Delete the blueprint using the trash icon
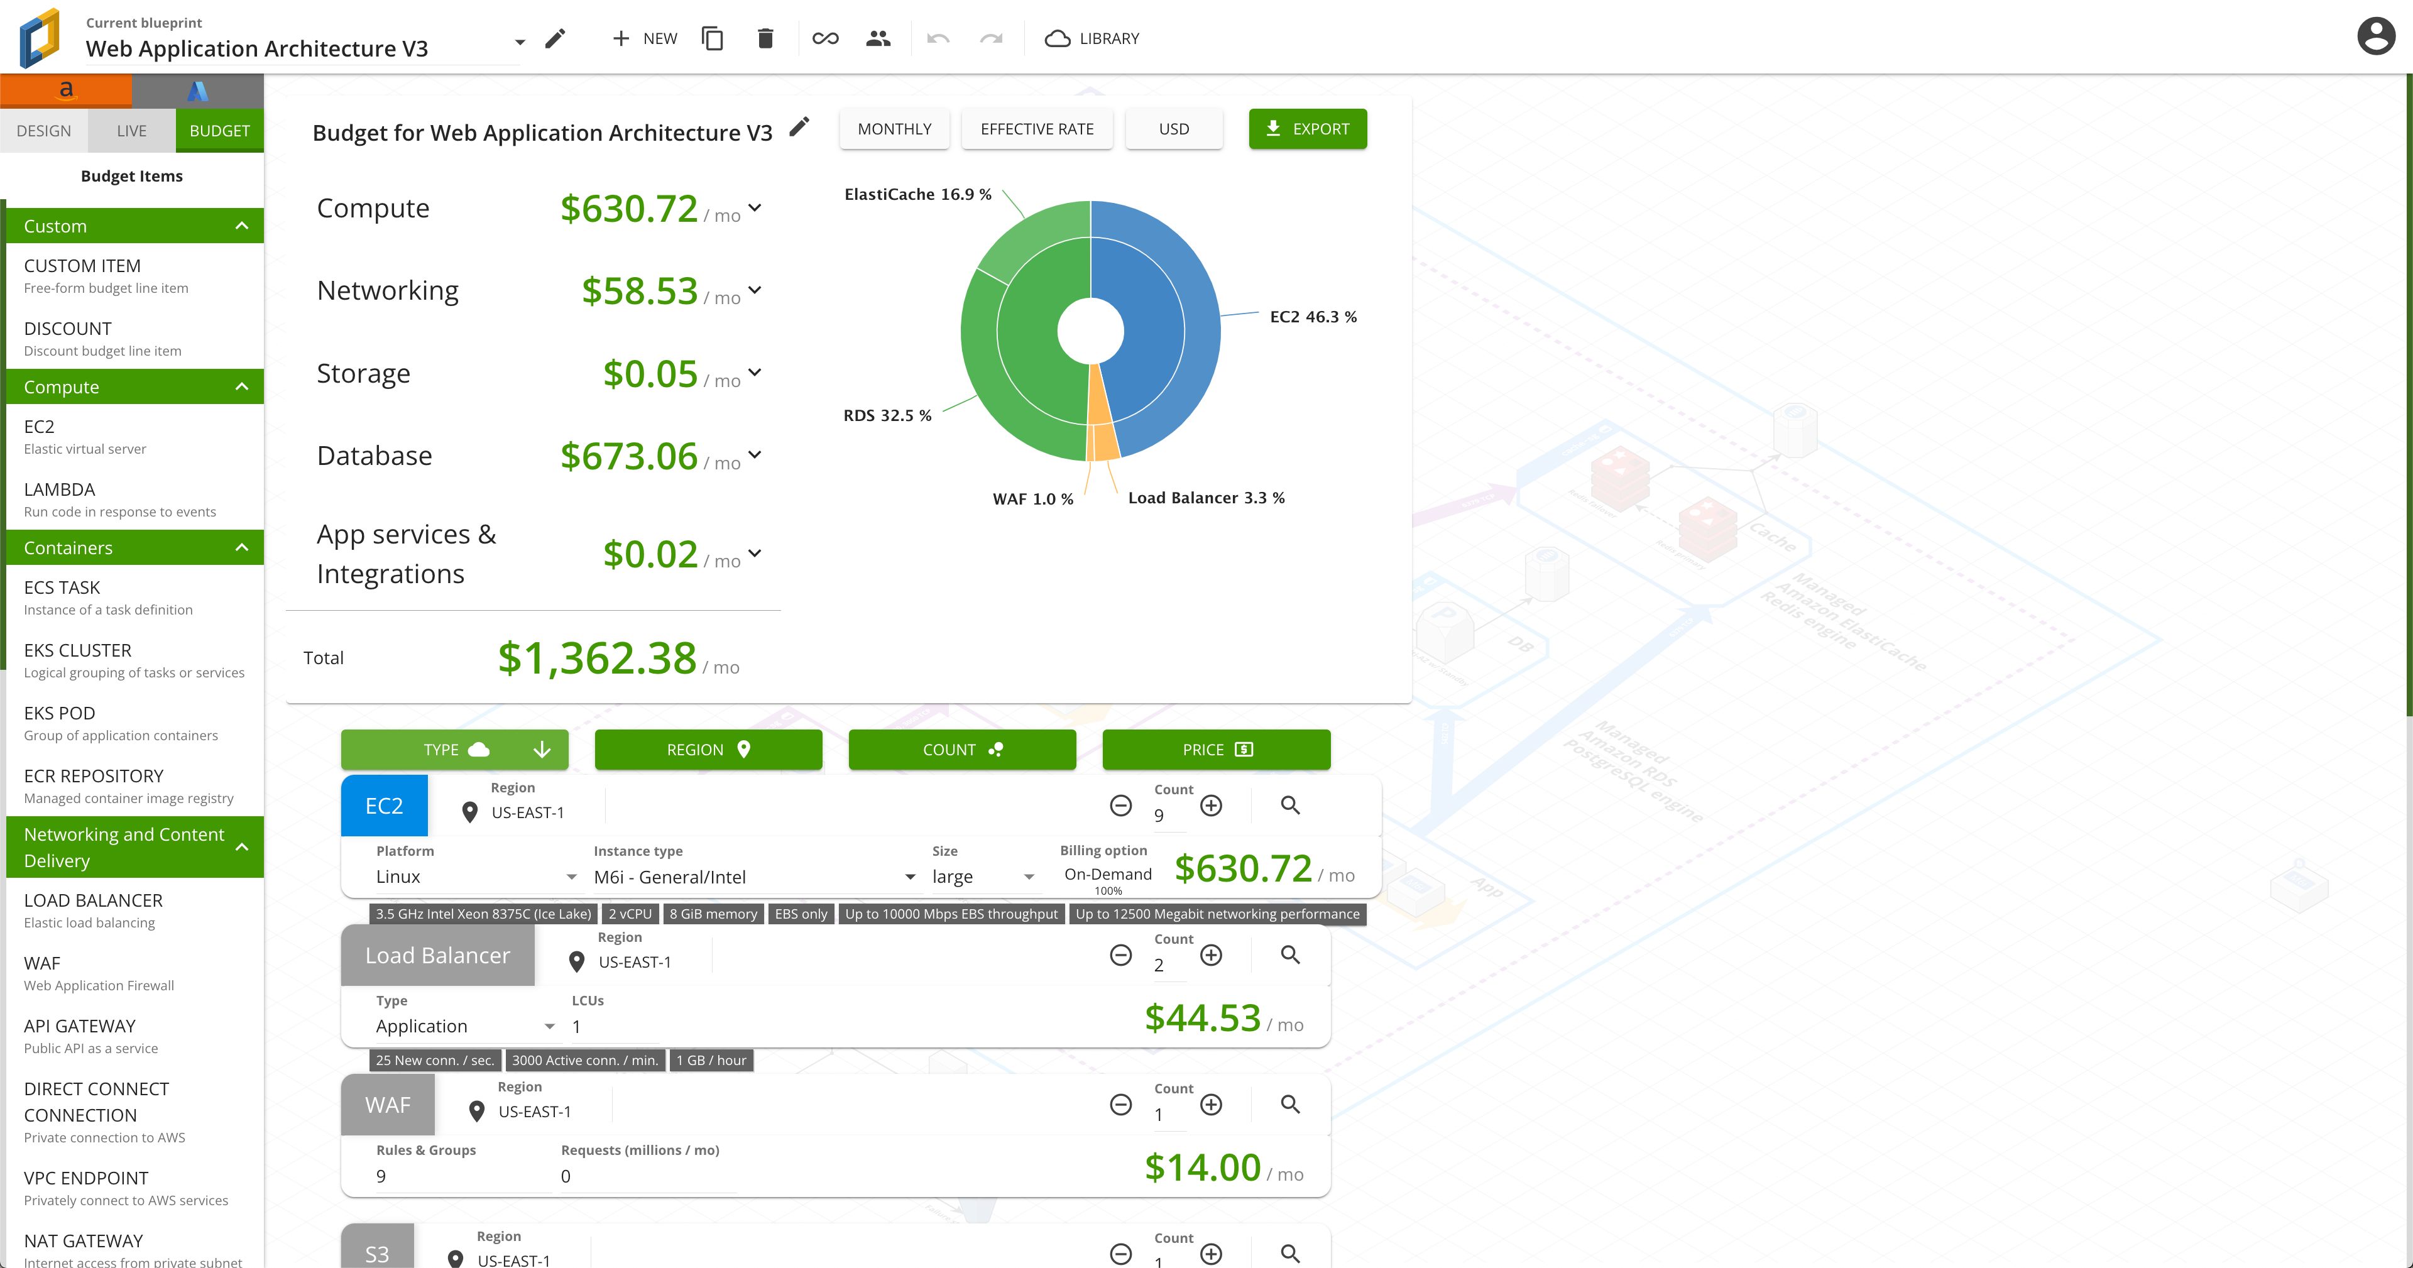 coord(765,38)
